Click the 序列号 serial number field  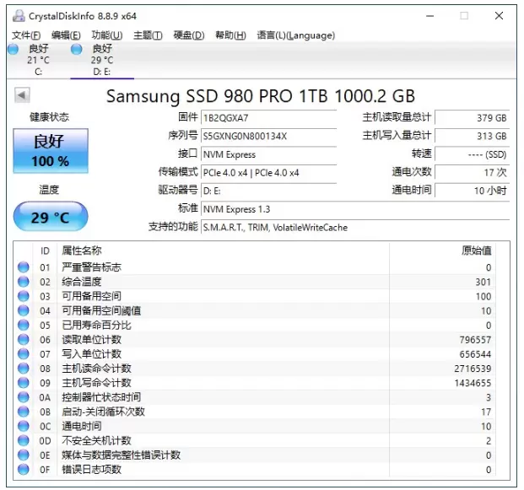coord(267,136)
